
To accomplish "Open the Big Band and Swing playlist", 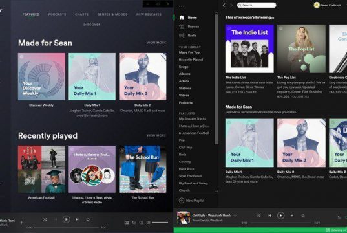I will (193, 183).
